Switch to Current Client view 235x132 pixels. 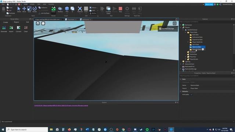[x=108, y=10]
